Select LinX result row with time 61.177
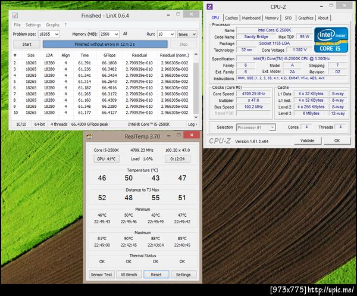This screenshot has height=296, width=357. click(x=102, y=113)
